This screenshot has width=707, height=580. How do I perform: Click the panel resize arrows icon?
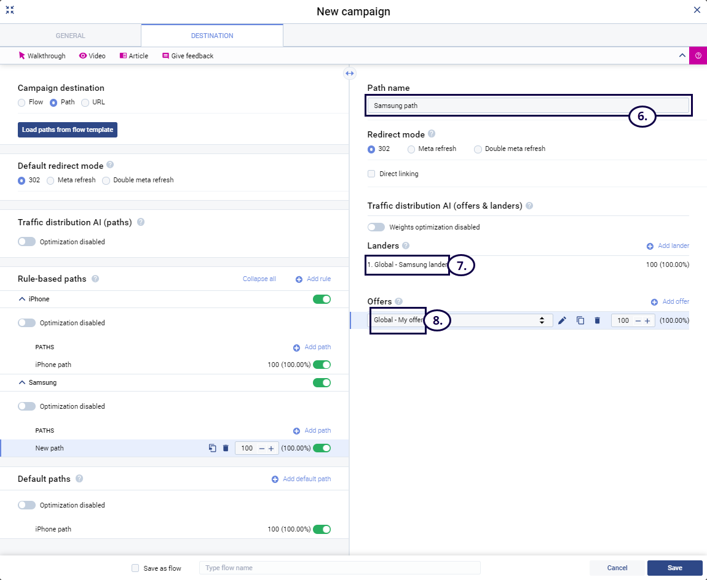(x=349, y=74)
